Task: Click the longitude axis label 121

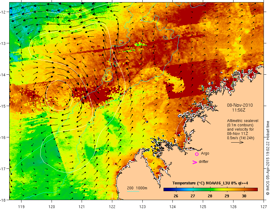Action: (x=82, y=207)
